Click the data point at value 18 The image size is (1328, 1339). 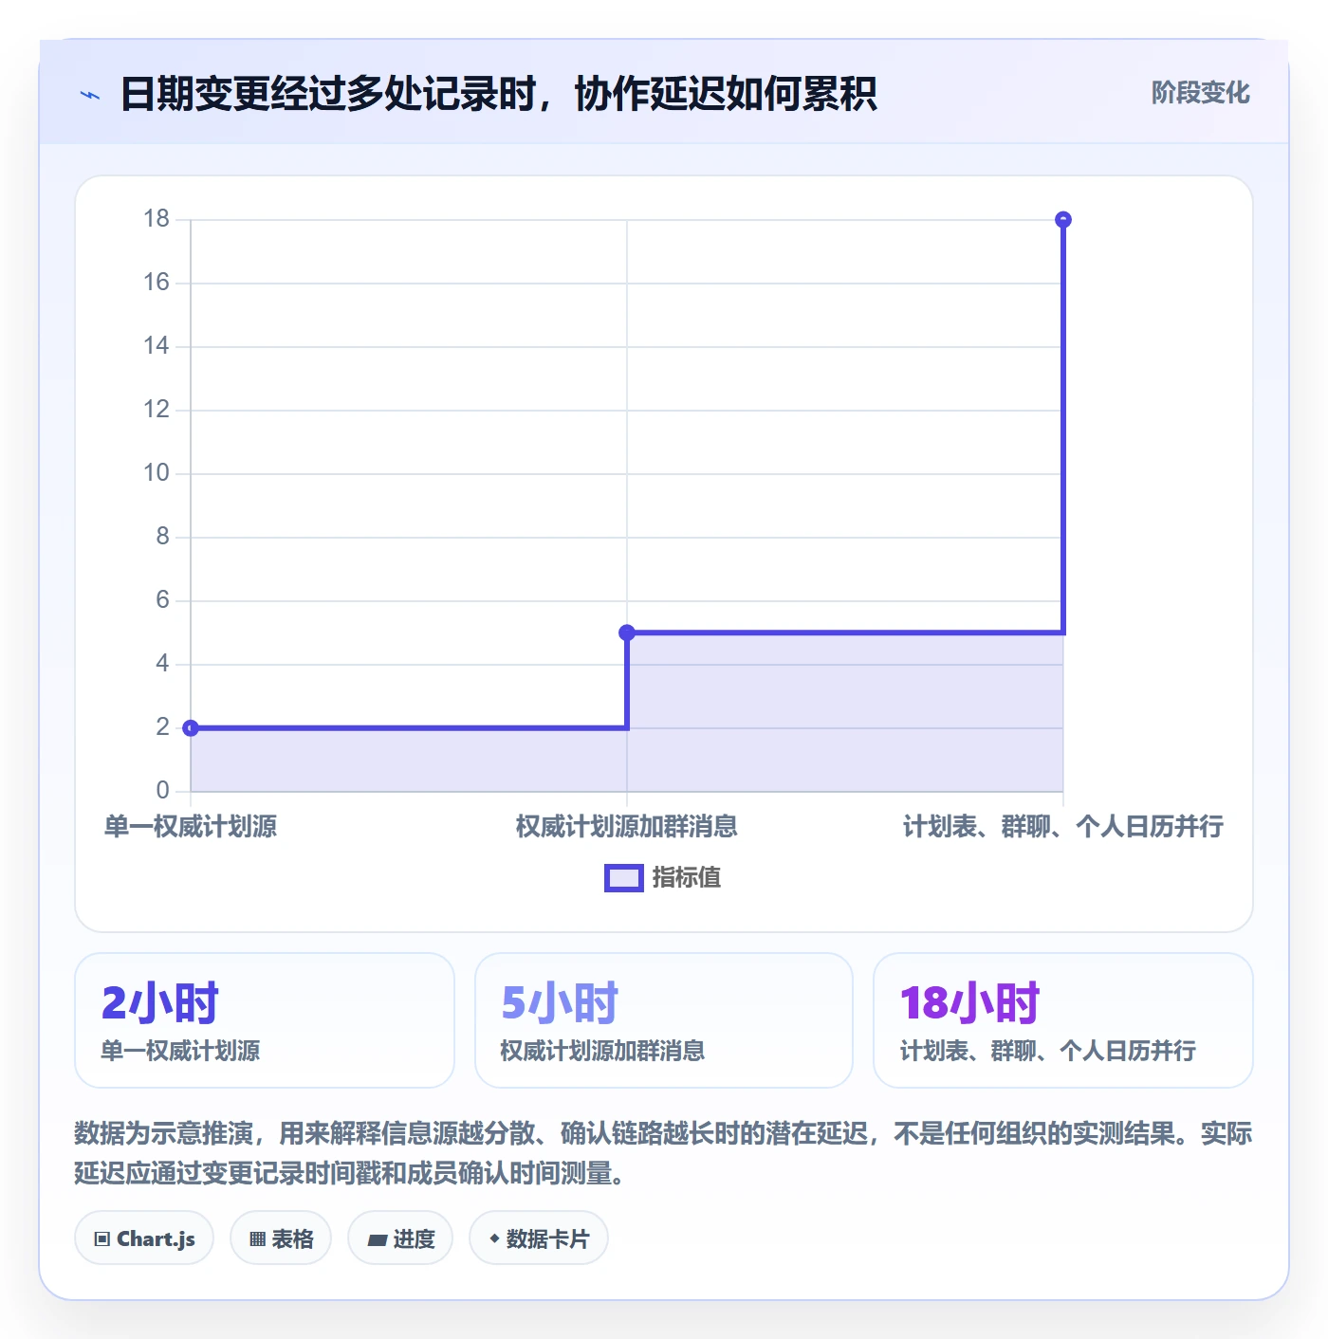pos(1063,220)
